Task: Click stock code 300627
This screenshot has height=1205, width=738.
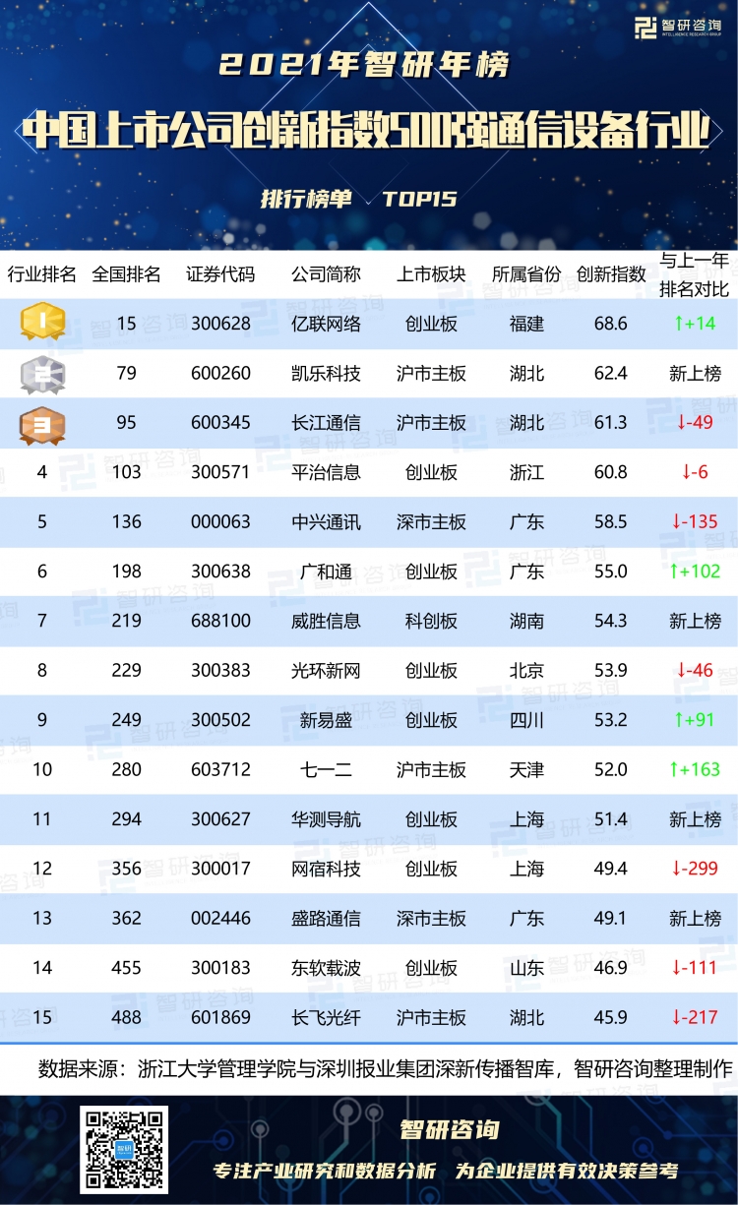Action: click(x=220, y=819)
